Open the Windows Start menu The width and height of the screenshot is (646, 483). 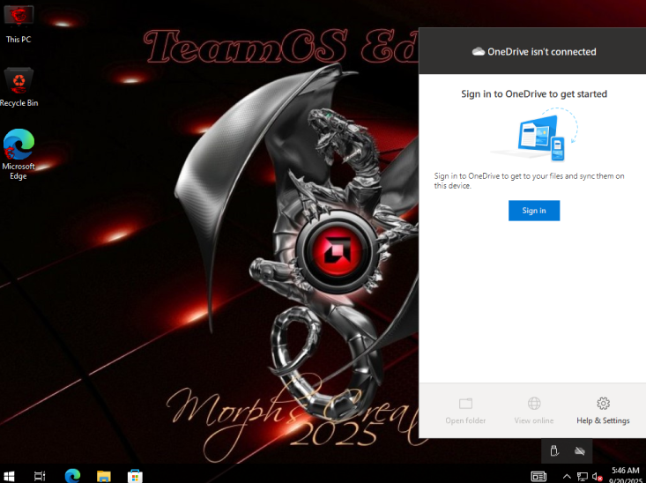[x=9, y=476]
